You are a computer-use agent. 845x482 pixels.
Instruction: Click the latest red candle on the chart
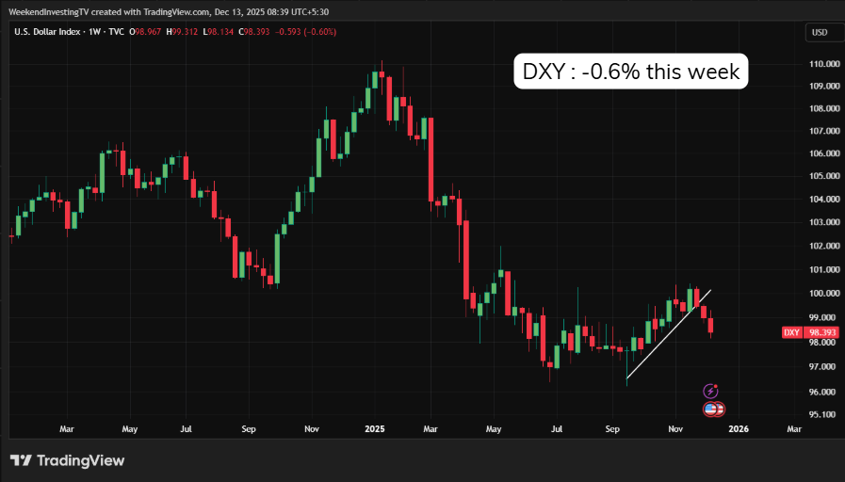coord(710,326)
